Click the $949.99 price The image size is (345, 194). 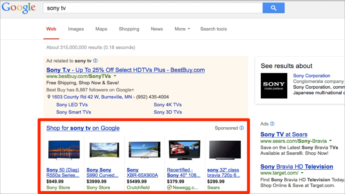pos(55,182)
